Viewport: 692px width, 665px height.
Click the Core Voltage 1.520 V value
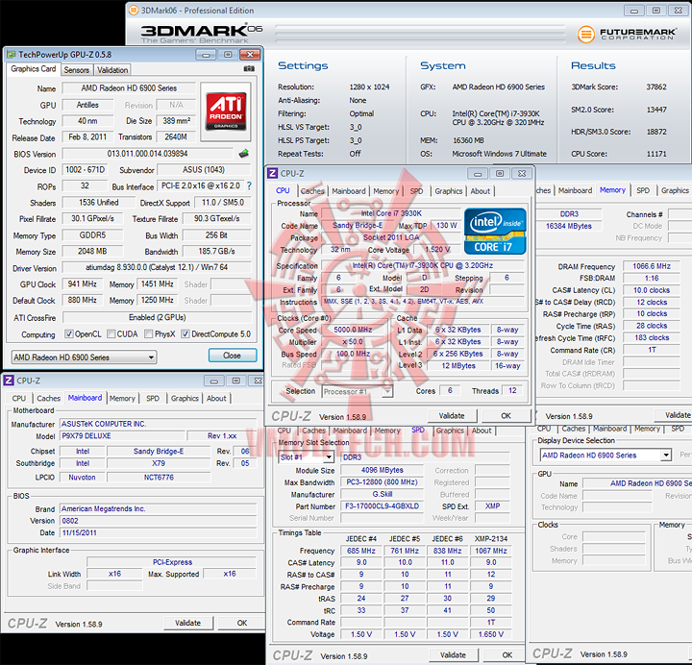[437, 250]
